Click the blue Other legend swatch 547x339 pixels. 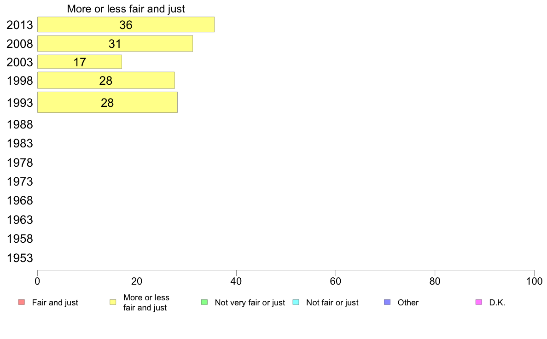387,302
